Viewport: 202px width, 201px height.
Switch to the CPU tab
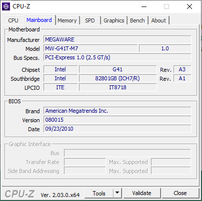[13, 20]
